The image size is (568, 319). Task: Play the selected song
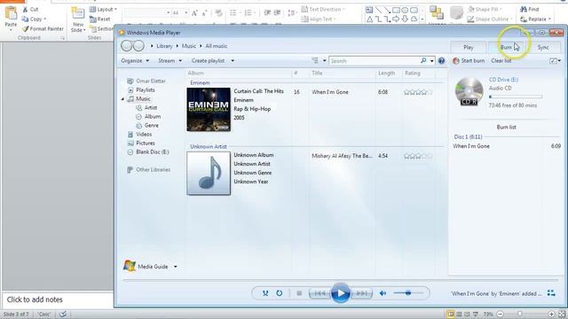click(341, 293)
